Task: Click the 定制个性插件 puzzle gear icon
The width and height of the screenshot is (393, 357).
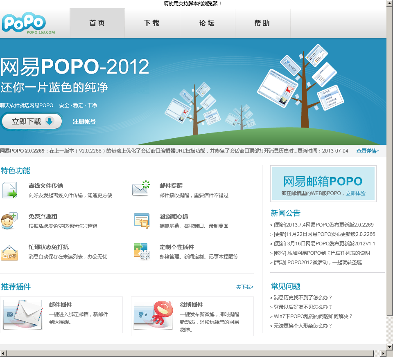Action: click(x=142, y=251)
